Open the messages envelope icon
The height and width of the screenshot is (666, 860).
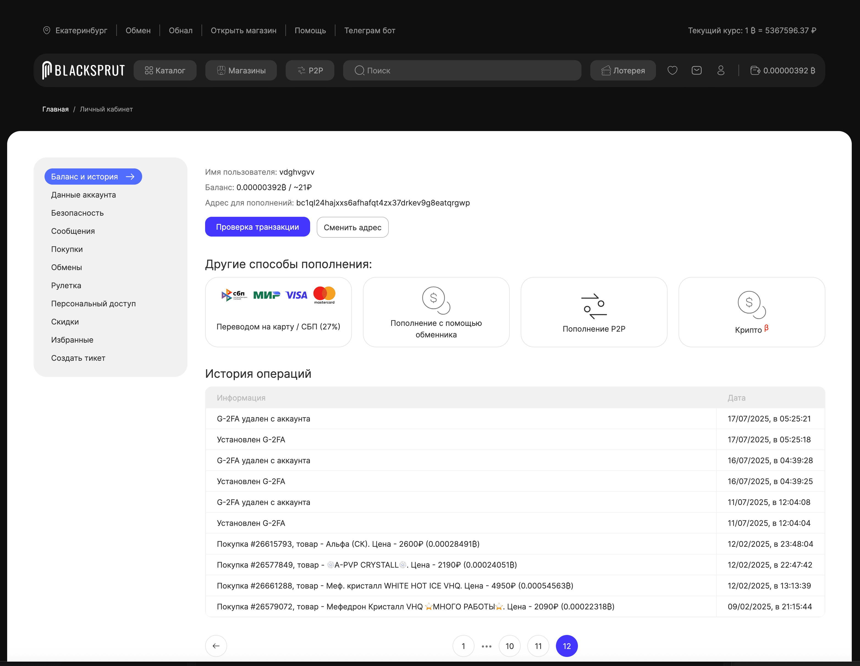[x=696, y=70]
